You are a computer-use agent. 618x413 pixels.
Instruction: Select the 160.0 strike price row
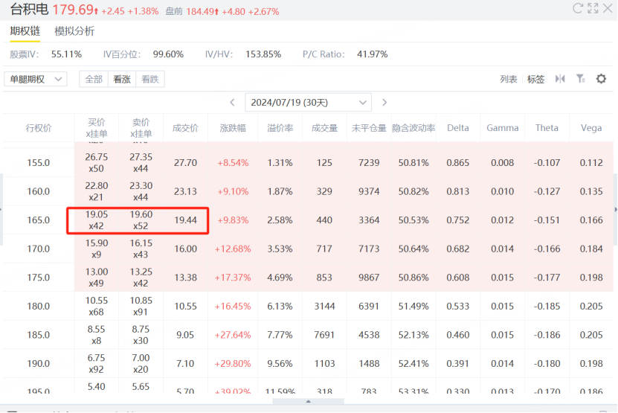click(308, 191)
